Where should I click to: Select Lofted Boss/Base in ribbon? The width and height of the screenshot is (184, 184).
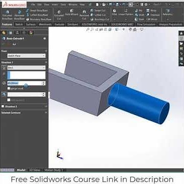[37, 15]
